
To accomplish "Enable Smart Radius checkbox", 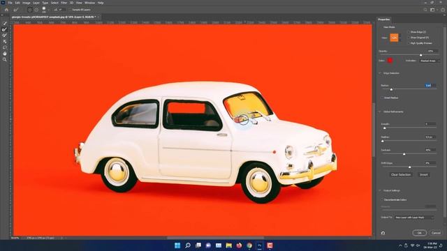I will coord(382,98).
